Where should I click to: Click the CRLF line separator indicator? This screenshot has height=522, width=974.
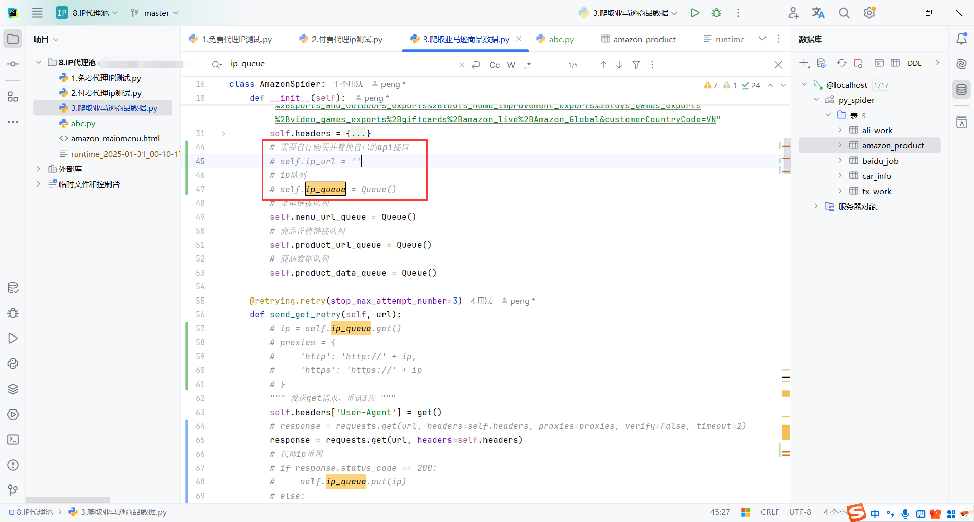770,512
